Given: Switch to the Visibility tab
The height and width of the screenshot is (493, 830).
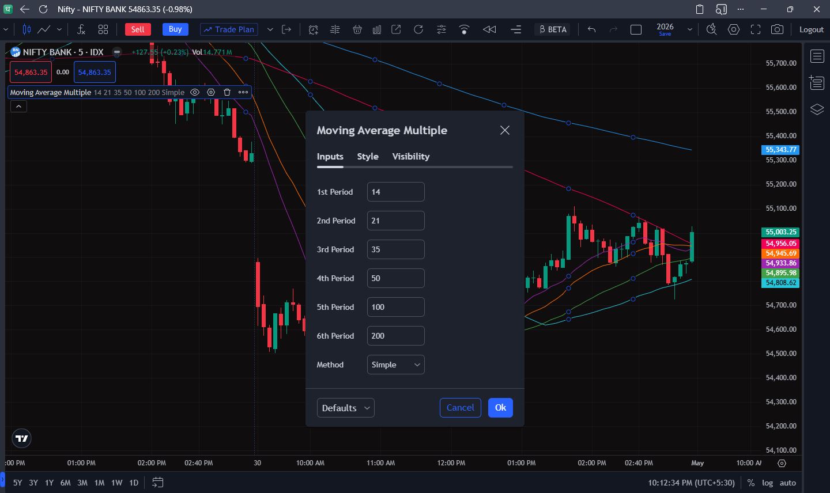Looking at the screenshot, I should point(411,157).
